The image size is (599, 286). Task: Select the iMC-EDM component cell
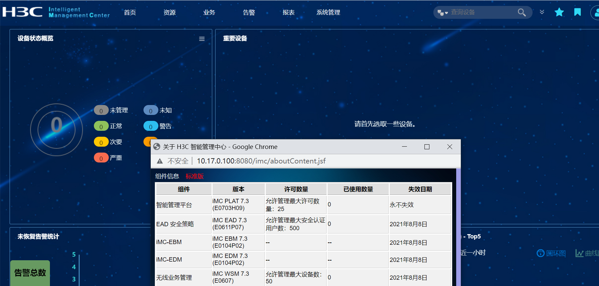184,260
